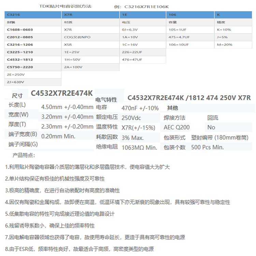
Task: Click the cell '1E=25V'
Action: [x=90, y=52]
